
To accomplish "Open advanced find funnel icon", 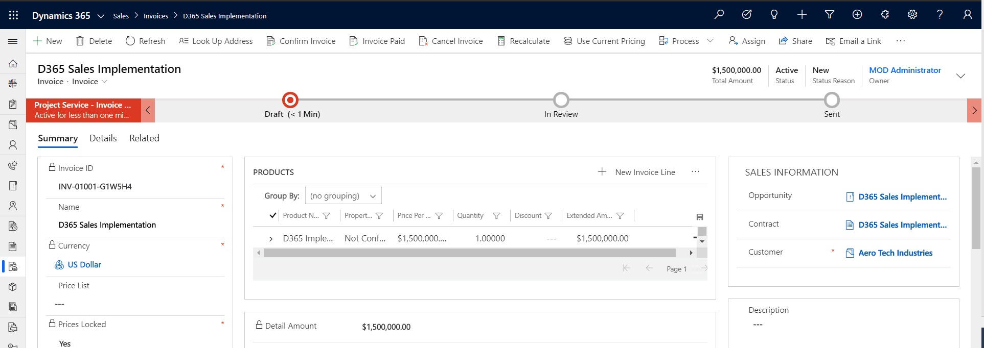I will tap(830, 15).
